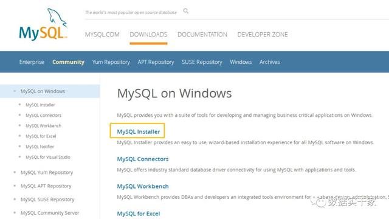Click the 'MySQL on Windows' page title
The image size is (389, 219).
point(174,94)
